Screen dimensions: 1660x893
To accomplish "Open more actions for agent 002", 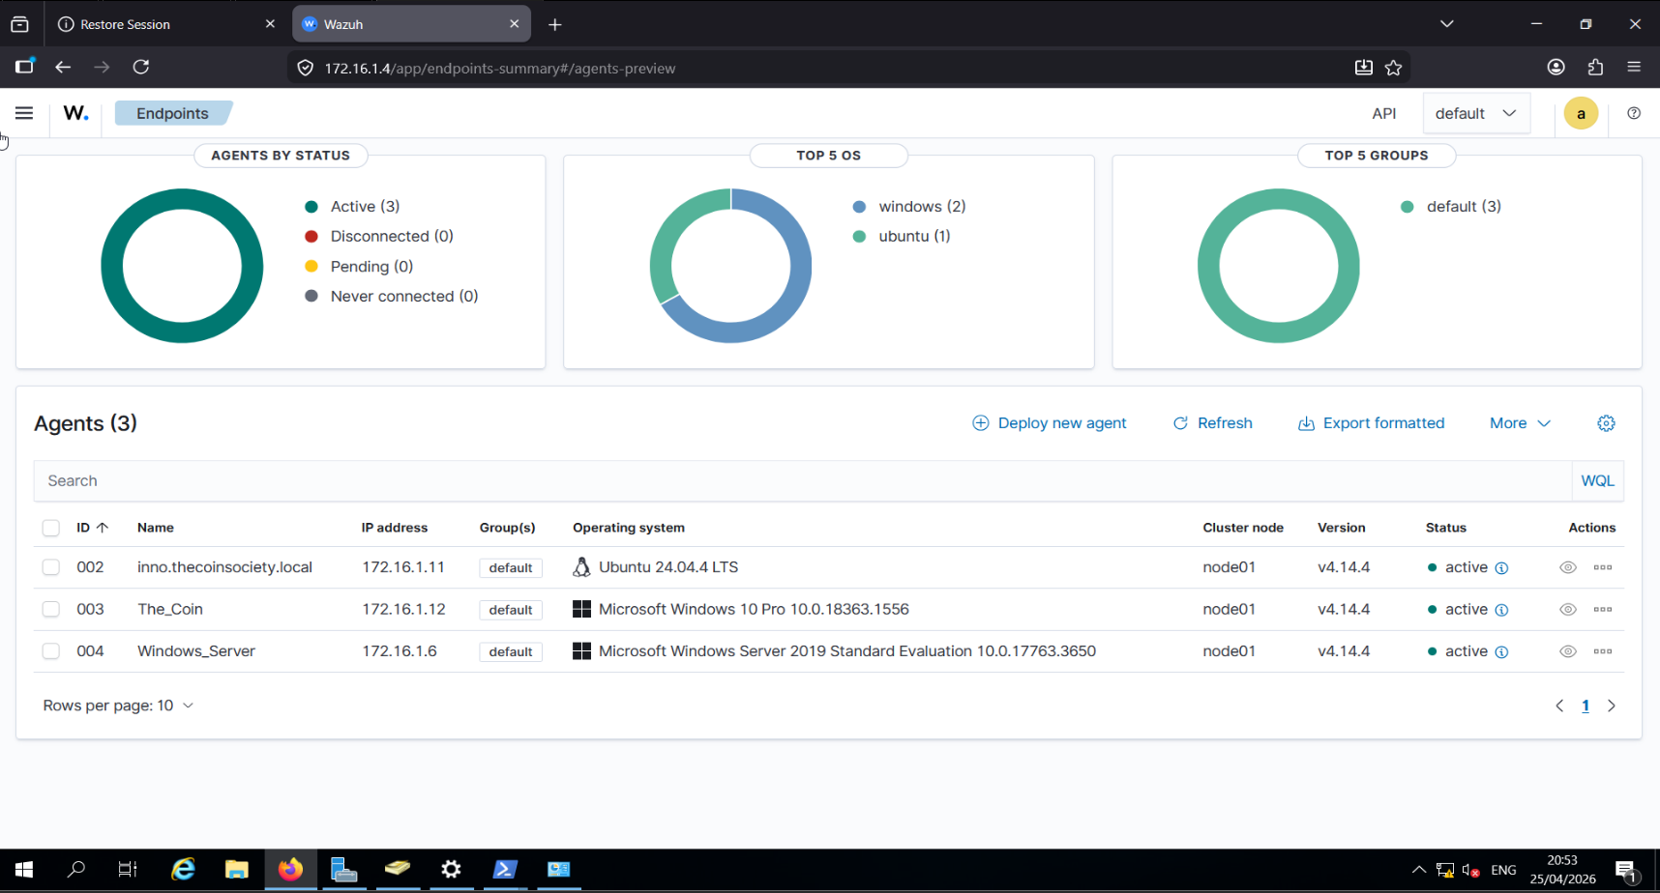I will 1603,567.
